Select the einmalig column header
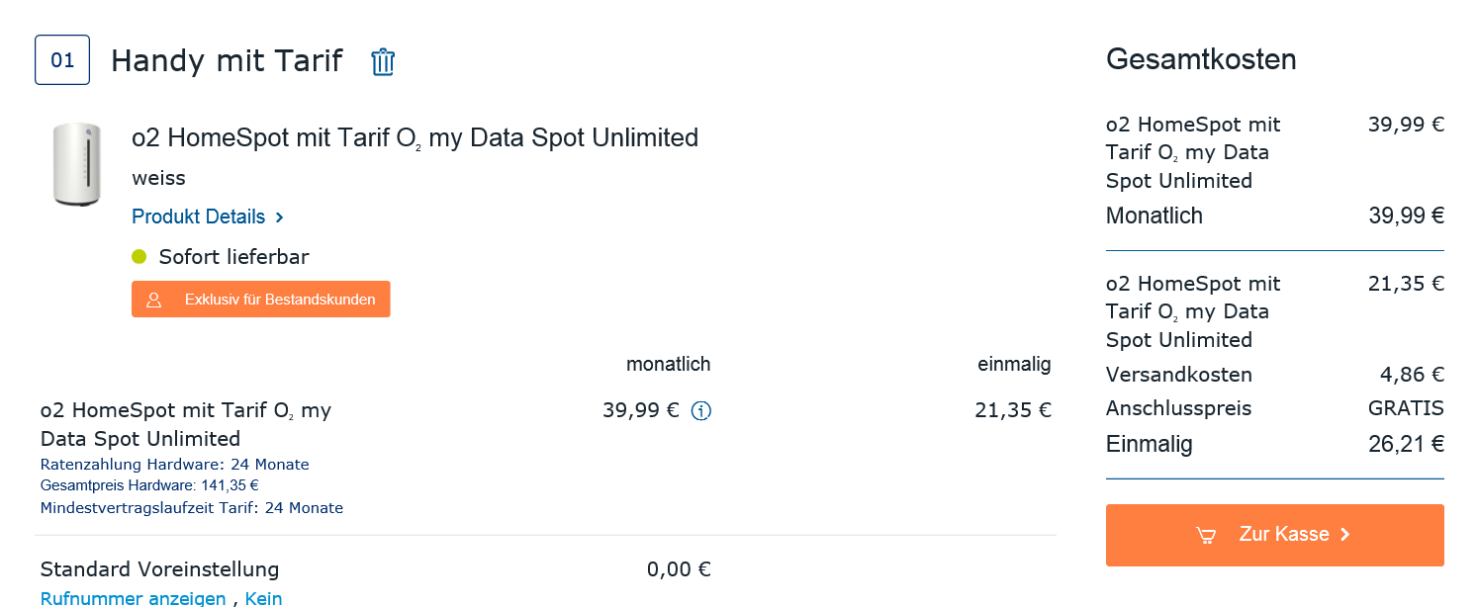1478x607 pixels. pyautogui.click(x=1014, y=365)
